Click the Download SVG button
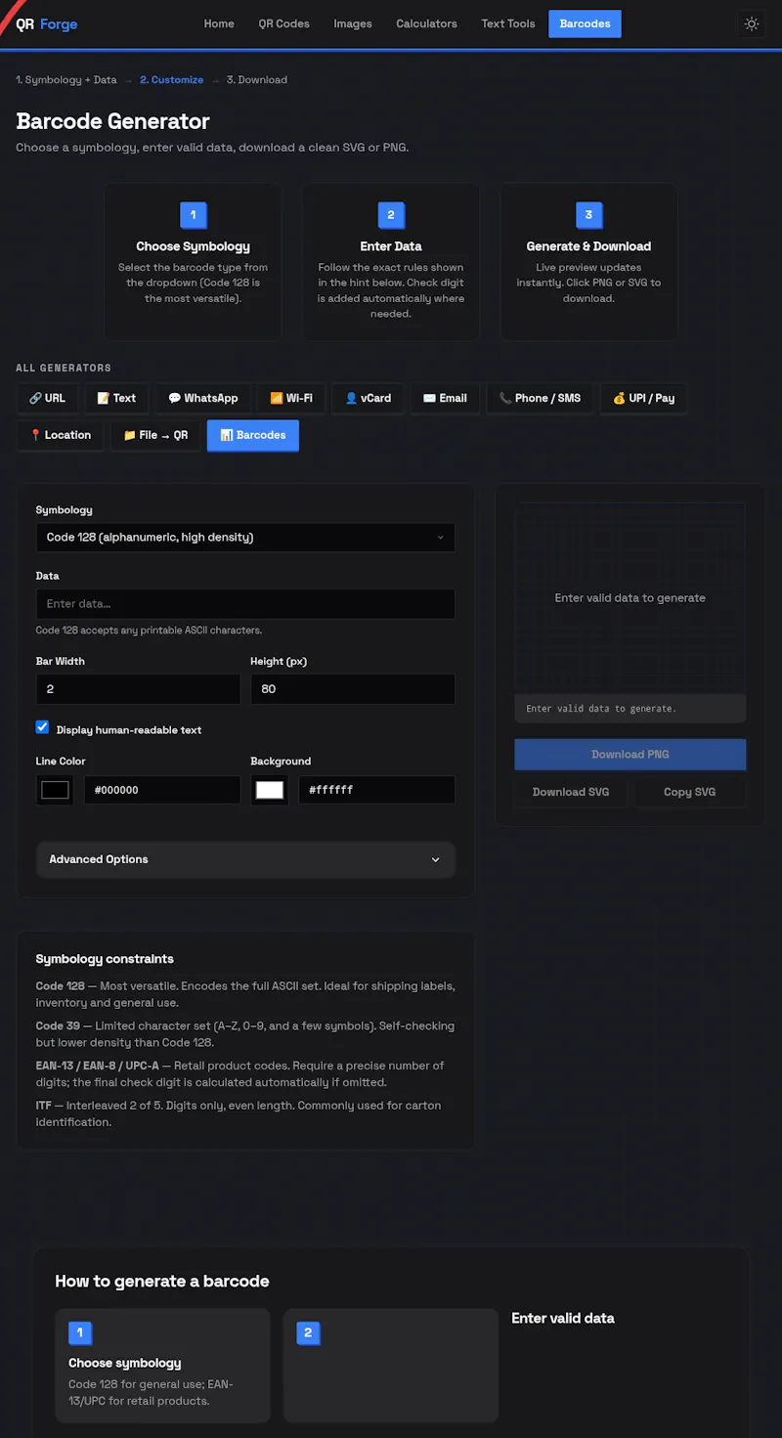782x1438 pixels. tap(571, 792)
